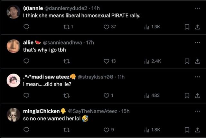
Task: Share mingisChicken's tweet
Action: pos(196,130)
